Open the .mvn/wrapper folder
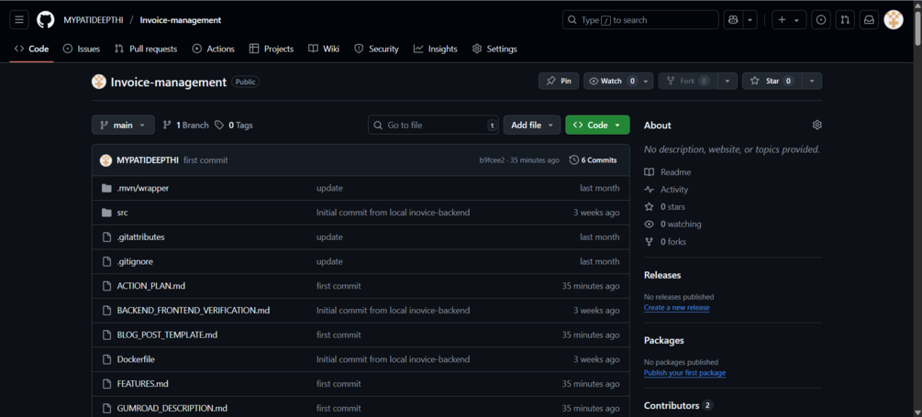The image size is (922, 417). tap(143, 188)
